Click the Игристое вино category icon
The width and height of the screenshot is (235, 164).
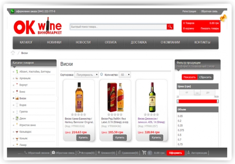pos(17,125)
